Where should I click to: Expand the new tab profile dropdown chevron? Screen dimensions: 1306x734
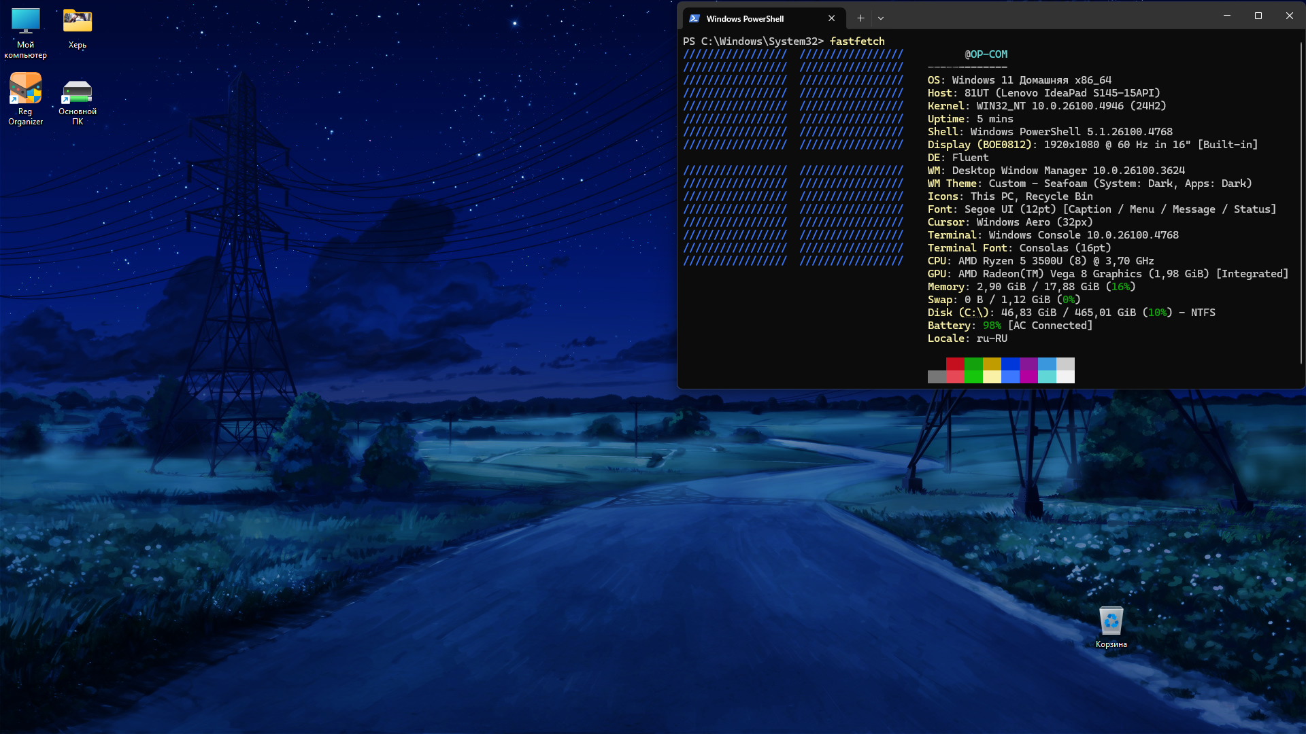(881, 18)
